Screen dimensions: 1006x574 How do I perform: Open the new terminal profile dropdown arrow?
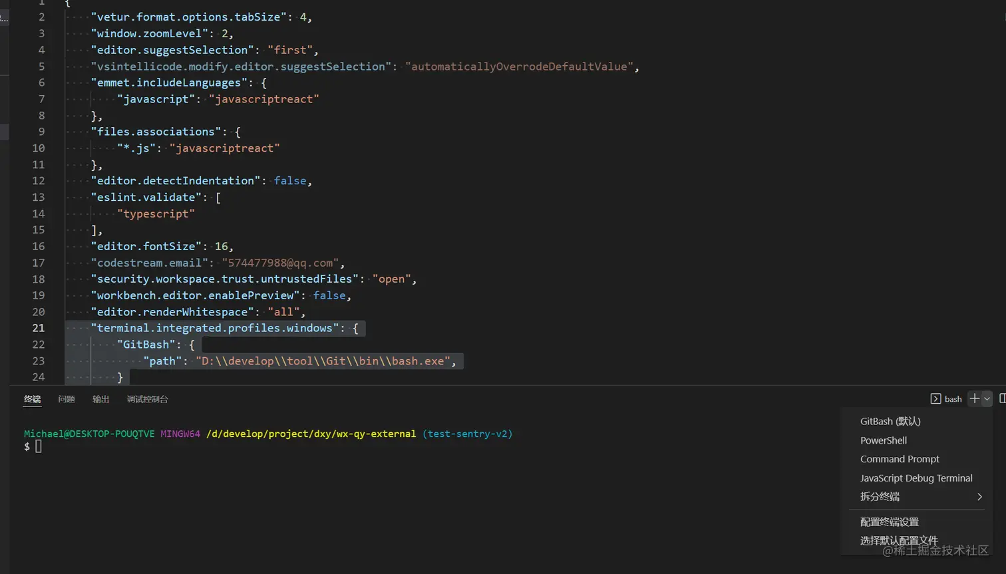coord(988,399)
